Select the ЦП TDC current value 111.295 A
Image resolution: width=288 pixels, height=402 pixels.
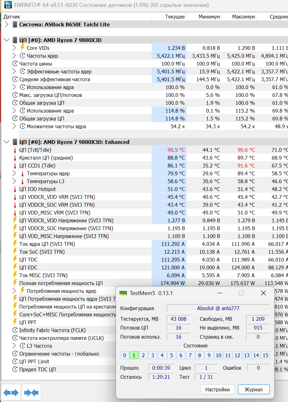(169, 260)
